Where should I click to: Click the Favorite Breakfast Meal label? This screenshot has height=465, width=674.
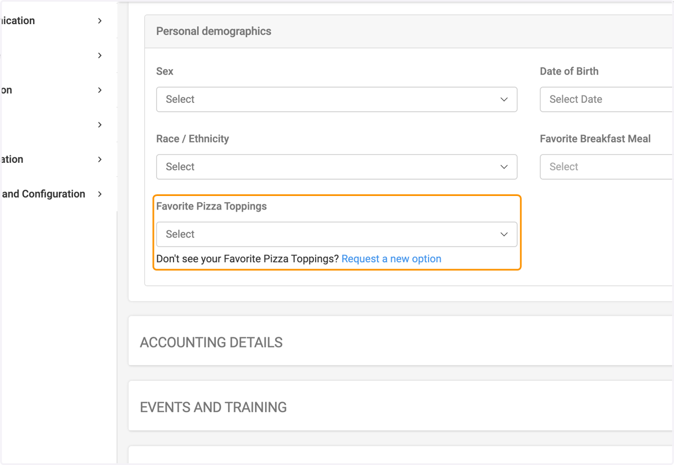(595, 139)
